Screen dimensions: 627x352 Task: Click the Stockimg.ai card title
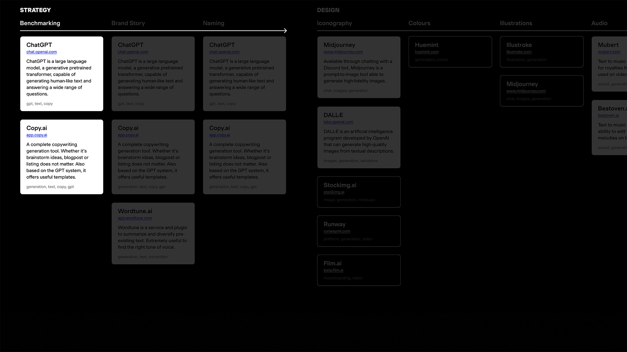tap(340, 185)
